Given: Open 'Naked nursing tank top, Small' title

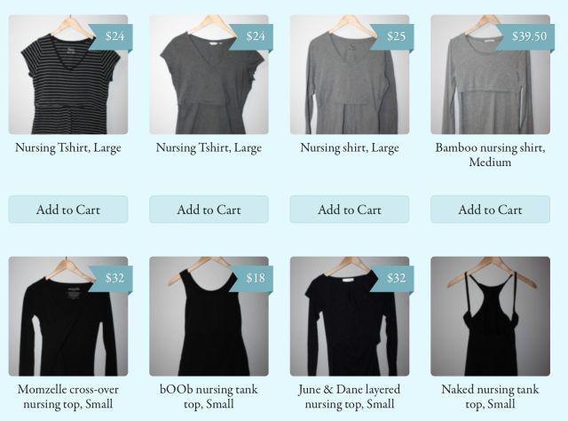Looking at the screenshot, I should [x=491, y=396].
